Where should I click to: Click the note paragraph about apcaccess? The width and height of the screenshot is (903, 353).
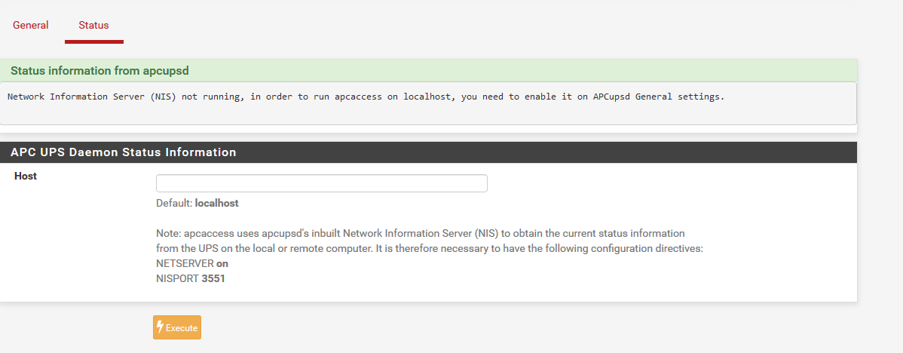pos(430,241)
